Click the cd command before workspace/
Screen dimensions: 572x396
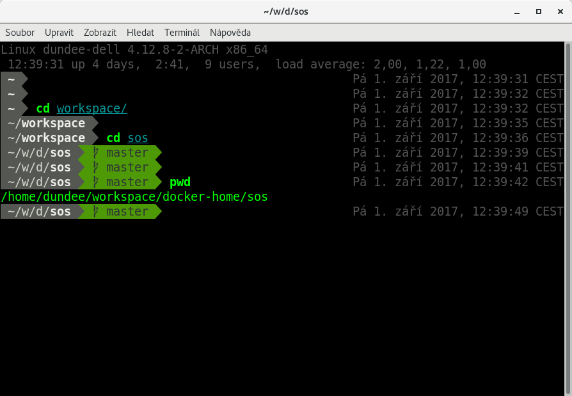coord(43,108)
